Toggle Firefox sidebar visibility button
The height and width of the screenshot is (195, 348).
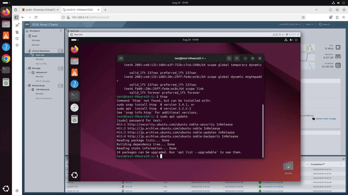coord(16,17)
